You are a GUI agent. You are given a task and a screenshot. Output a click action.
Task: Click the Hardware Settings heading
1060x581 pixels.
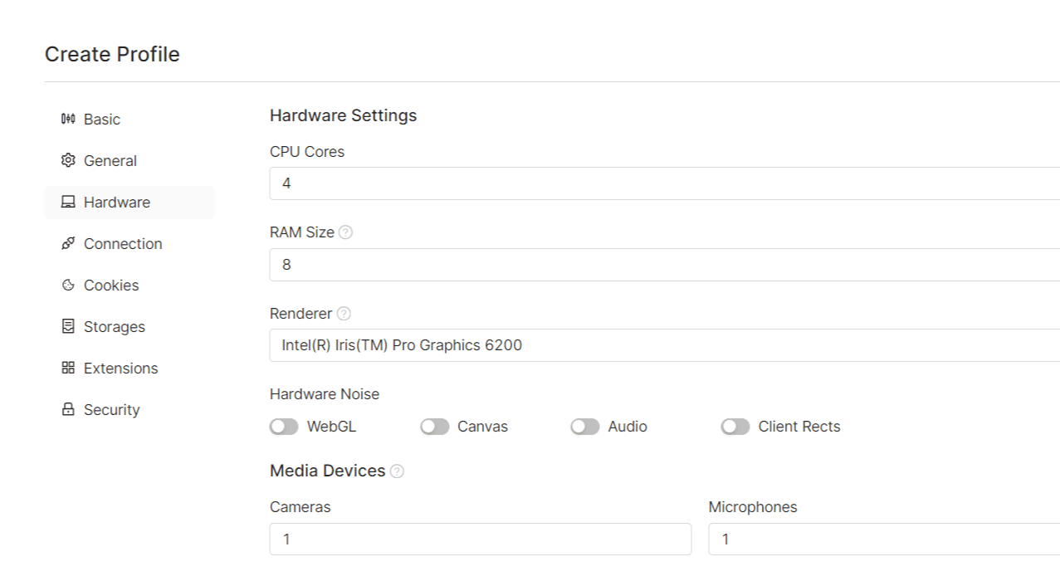[344, 116]
